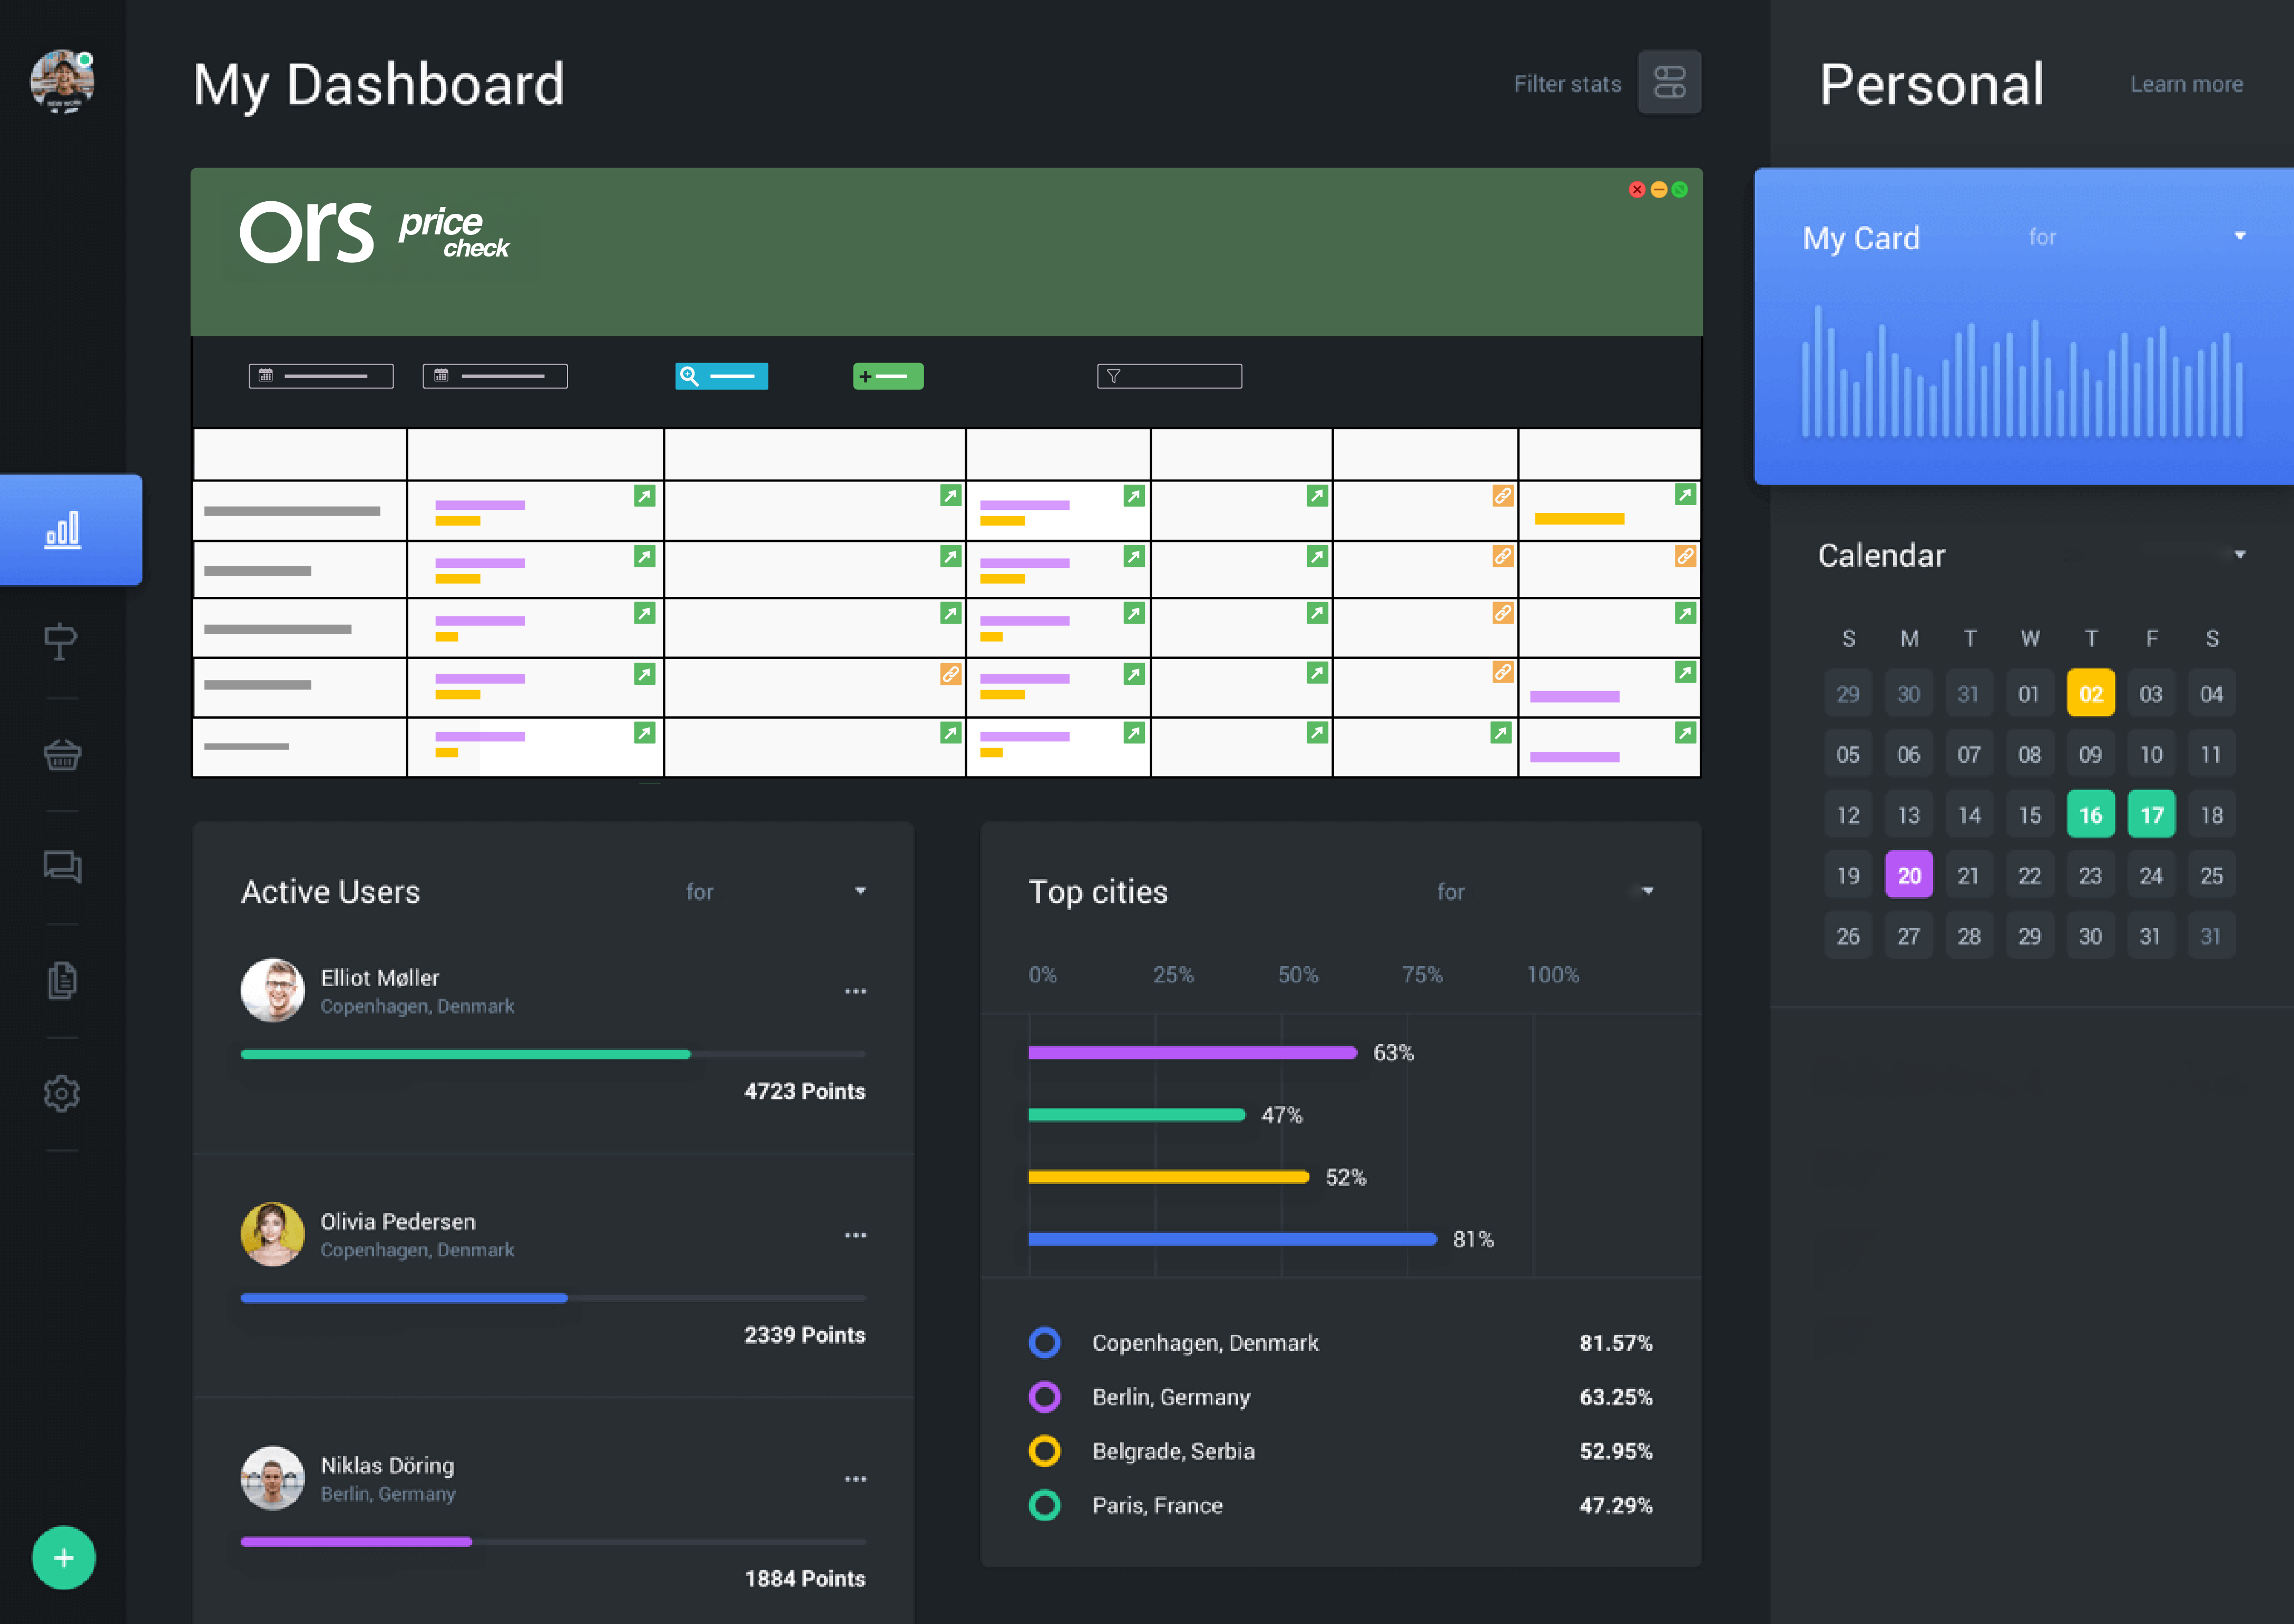Click the 81% blue bar in Top cities
This screenshot has width=2294, height=1624.
(x=1232, y=1239)
